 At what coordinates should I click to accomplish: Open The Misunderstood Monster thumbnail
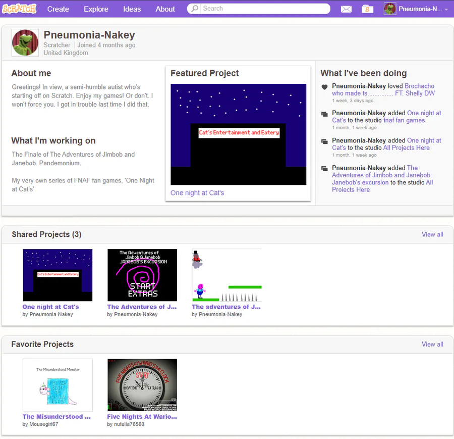tap(58, 385)
